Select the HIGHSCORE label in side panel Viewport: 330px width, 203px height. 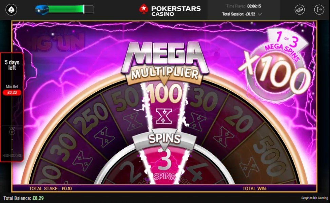[12, 155]
